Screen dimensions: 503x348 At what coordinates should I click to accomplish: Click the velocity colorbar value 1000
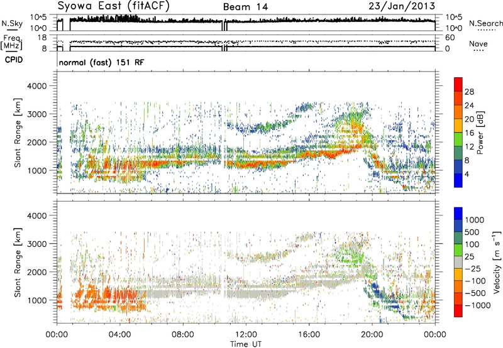click(x=475, y=220)
